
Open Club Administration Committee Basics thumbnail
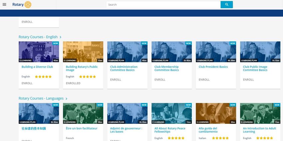pos(127,52)
